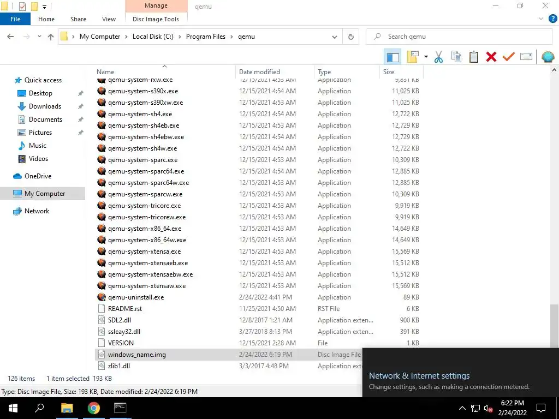Select the VERSION file
Viewport: 559px width, 419px height.
coord(121,343)
